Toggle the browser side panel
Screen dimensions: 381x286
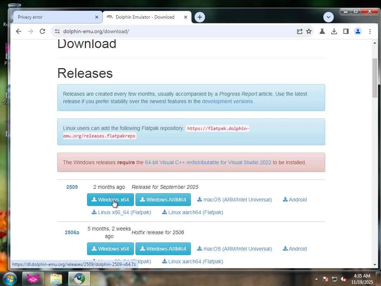pos(346,31)
